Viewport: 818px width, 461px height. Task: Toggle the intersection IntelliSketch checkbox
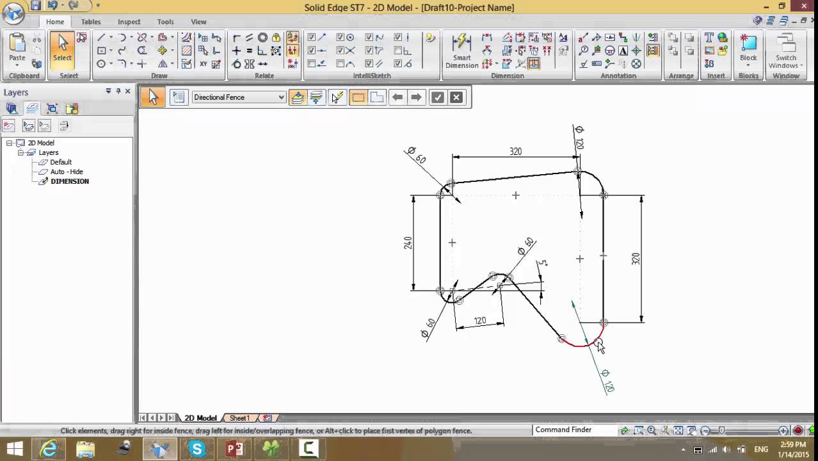[x=340, y=50]
